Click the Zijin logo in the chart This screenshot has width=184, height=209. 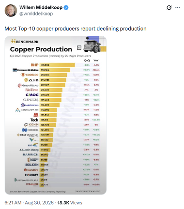(31, 80)
